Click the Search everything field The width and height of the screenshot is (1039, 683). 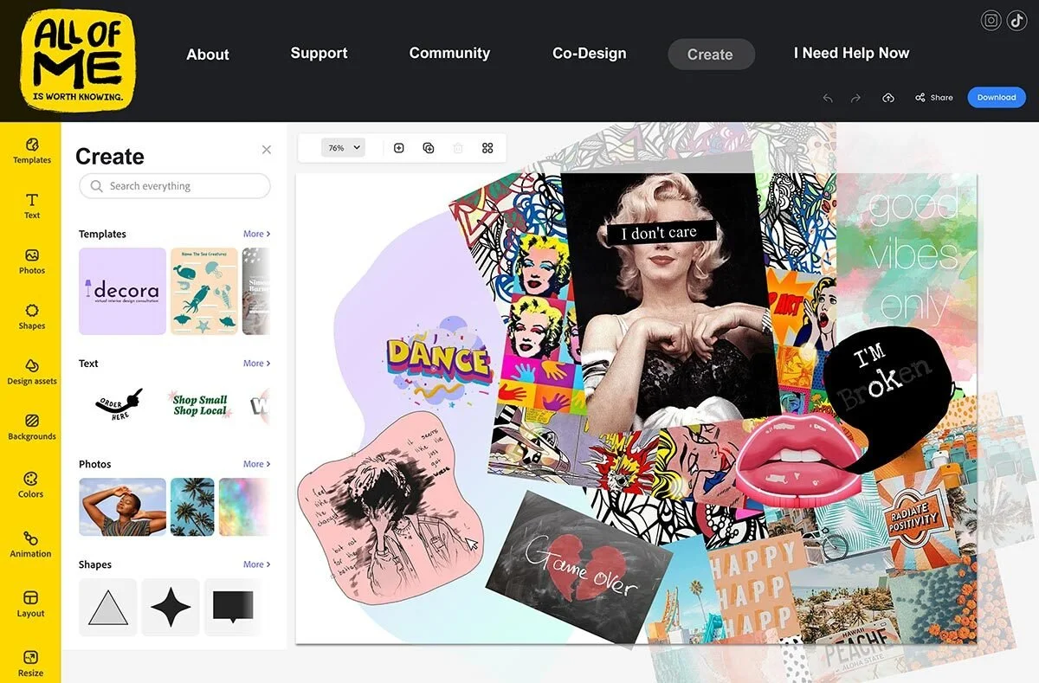click(175, 186)
